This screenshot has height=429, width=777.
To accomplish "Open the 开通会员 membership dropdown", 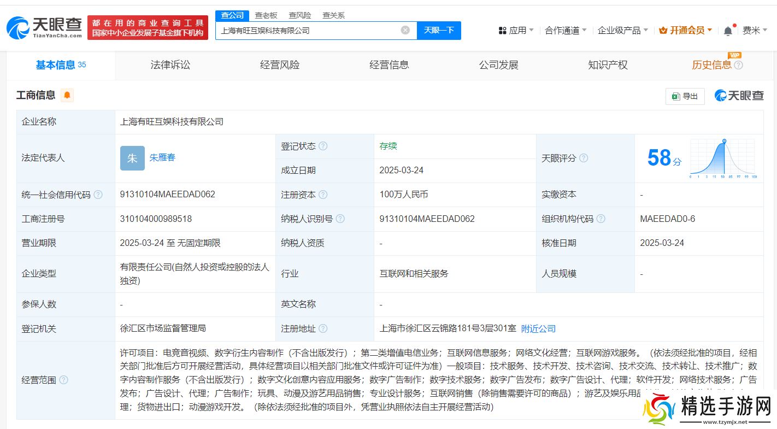I will pos(686,30).
